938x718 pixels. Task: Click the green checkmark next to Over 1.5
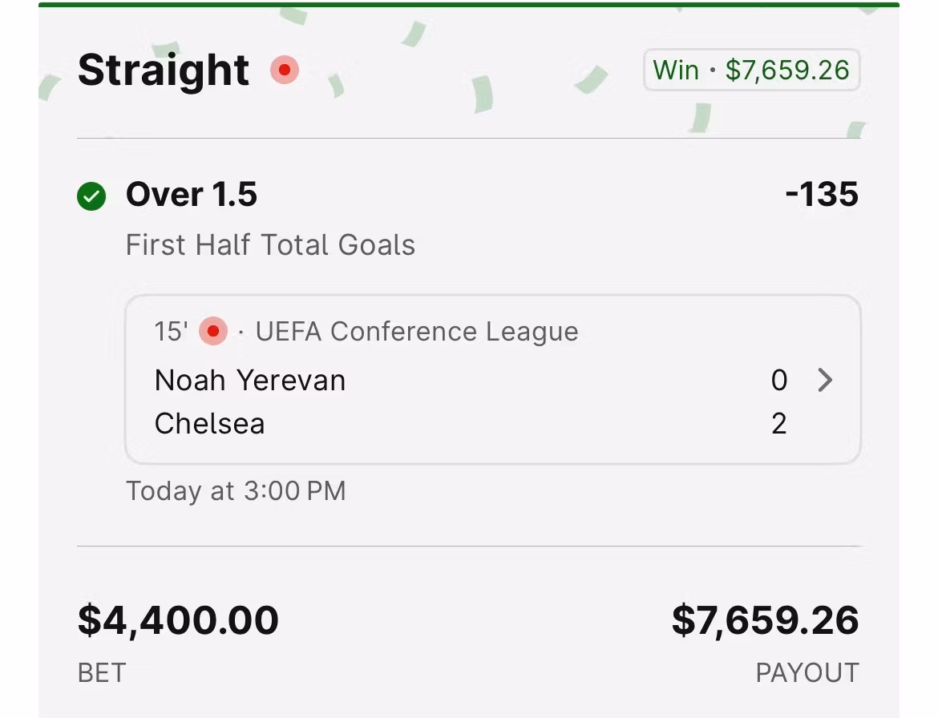91,196
